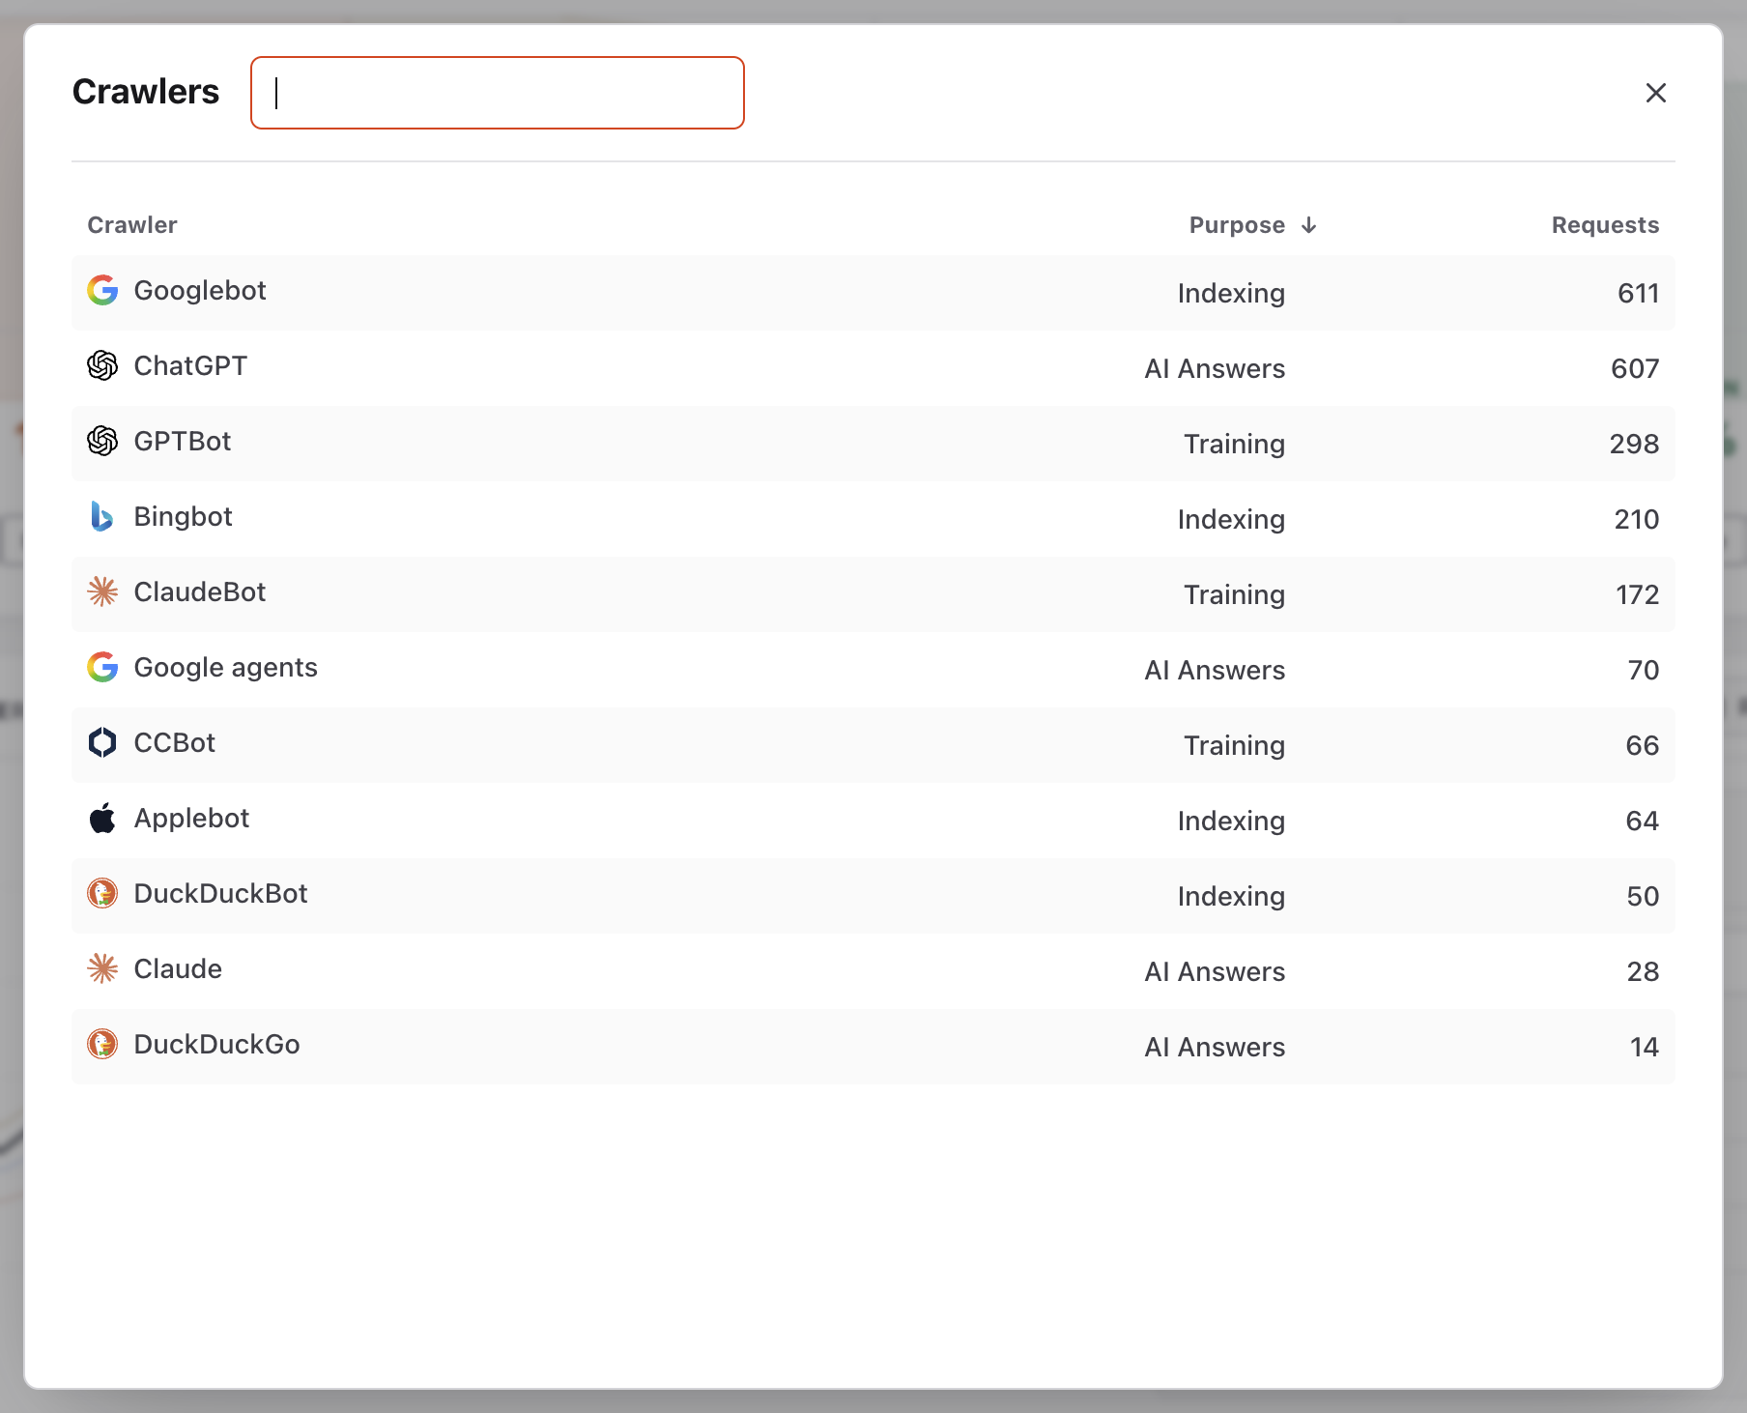Click the Bingbot Bing logo icon
1747x1413 pixels.
tap(102, 516)
